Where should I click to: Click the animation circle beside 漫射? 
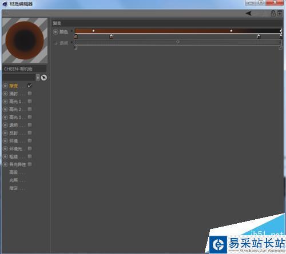pos(5,94)
